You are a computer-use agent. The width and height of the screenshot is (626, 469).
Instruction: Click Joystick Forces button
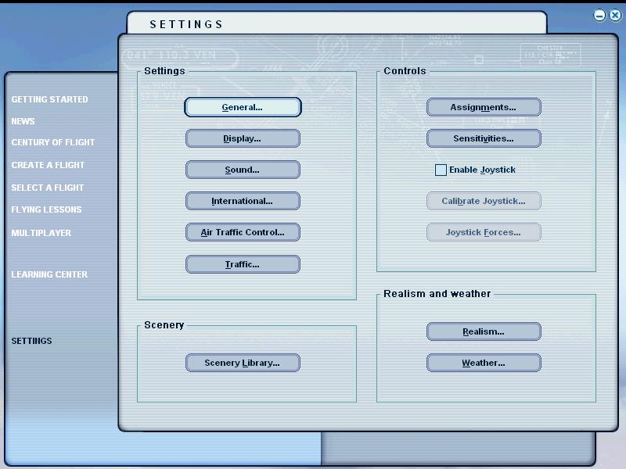pyautogui.click(x=484, y=232)
